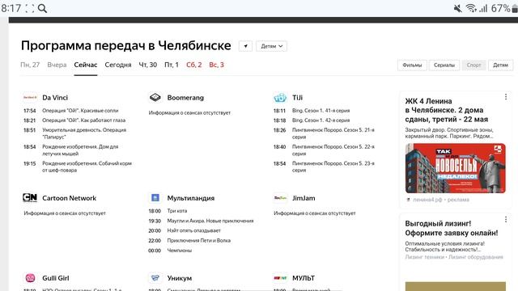
Task: Select the Пт, 1 day tab
Action: click(x=172, y=65)
